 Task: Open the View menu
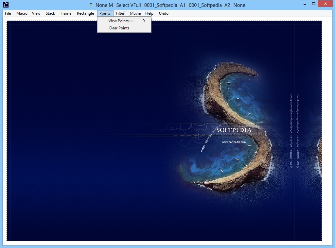pyautogui.click(x=36, y=13)
